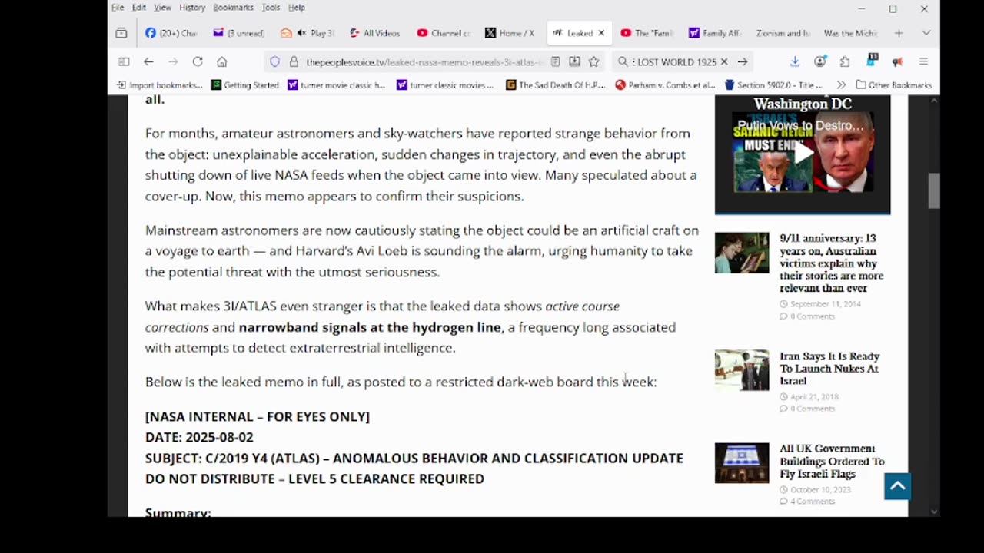Expand the list all tabs dropdown
Image resolution: width=984 pixels, height=553 pixels.
926,33
